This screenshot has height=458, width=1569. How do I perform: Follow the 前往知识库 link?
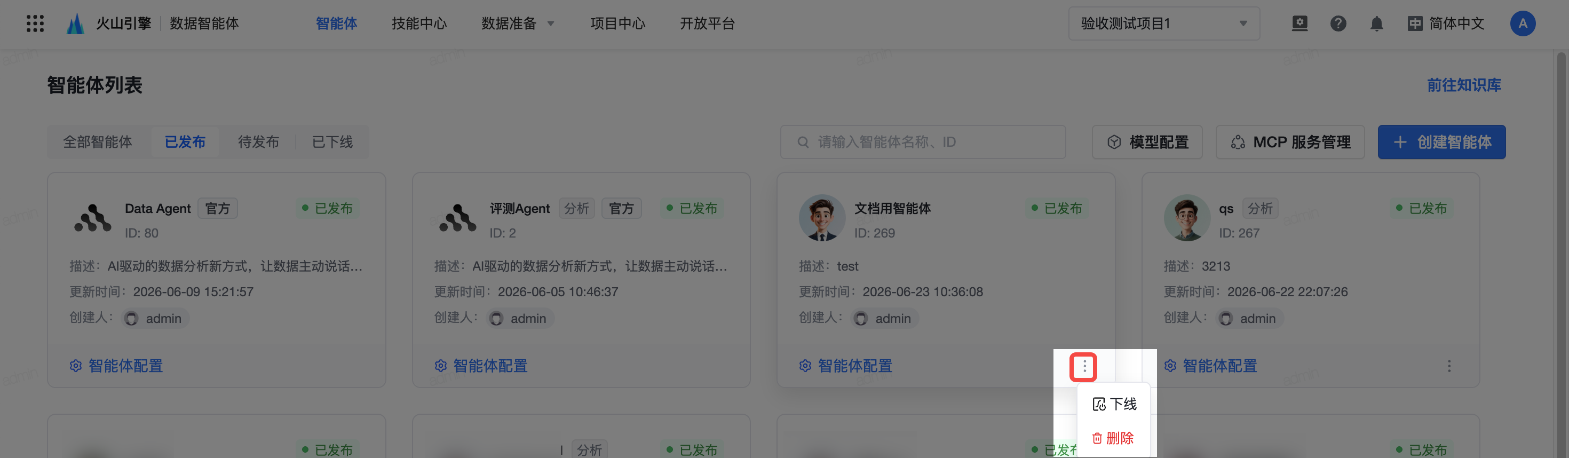pos(1464,85)
